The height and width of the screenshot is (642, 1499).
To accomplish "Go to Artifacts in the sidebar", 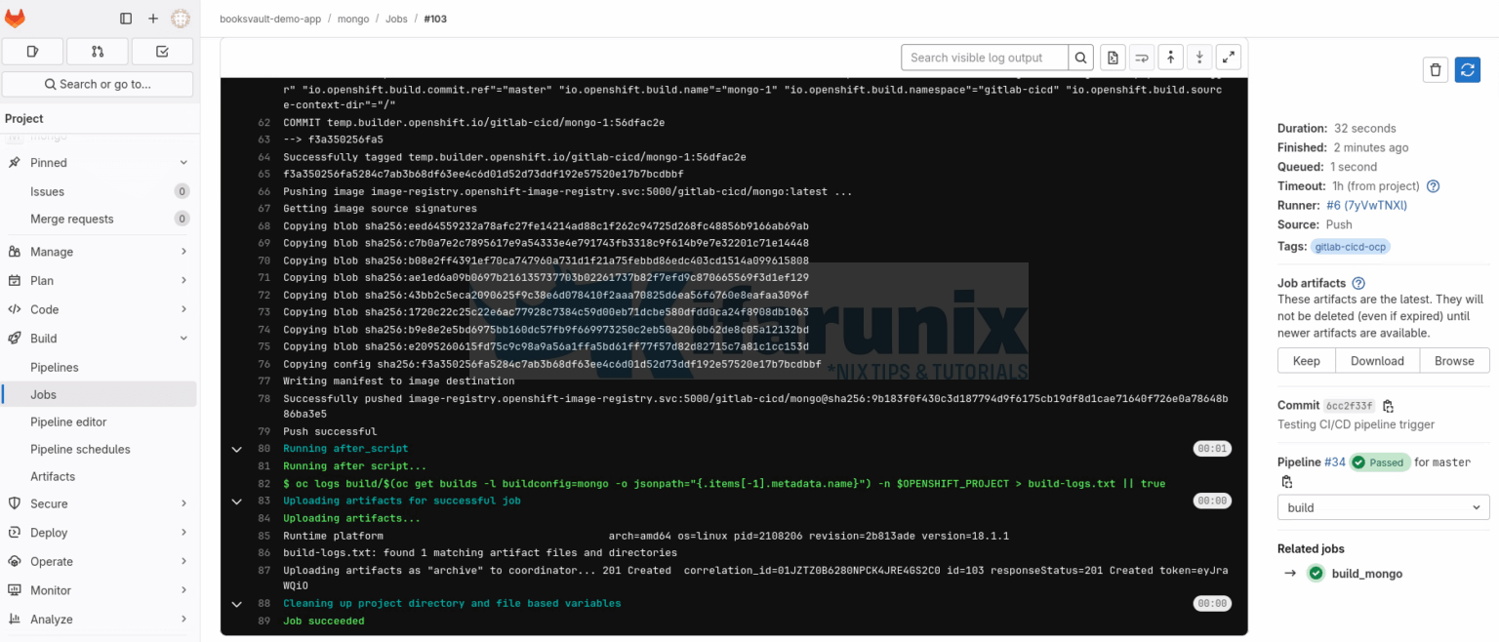I will click(x=53, y=477).
